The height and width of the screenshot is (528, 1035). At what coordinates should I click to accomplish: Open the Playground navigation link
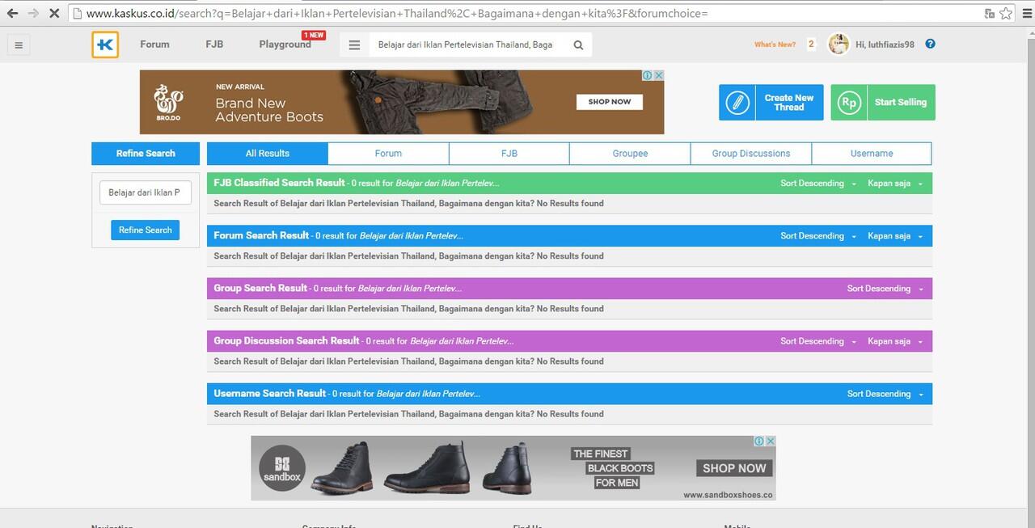click(285, 44)
